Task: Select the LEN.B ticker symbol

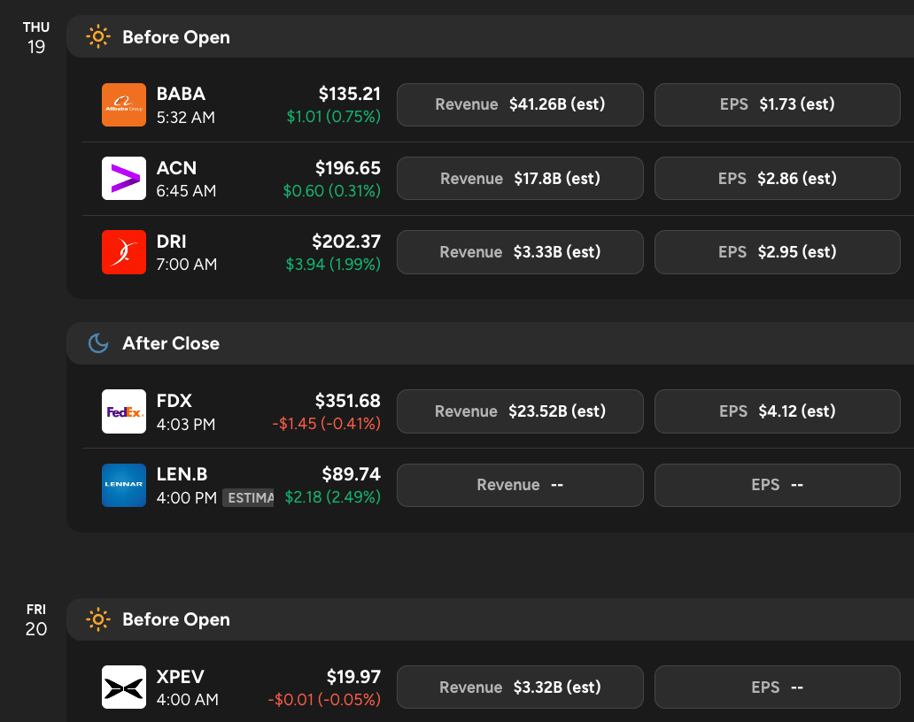Action: [x=182, y=474]
